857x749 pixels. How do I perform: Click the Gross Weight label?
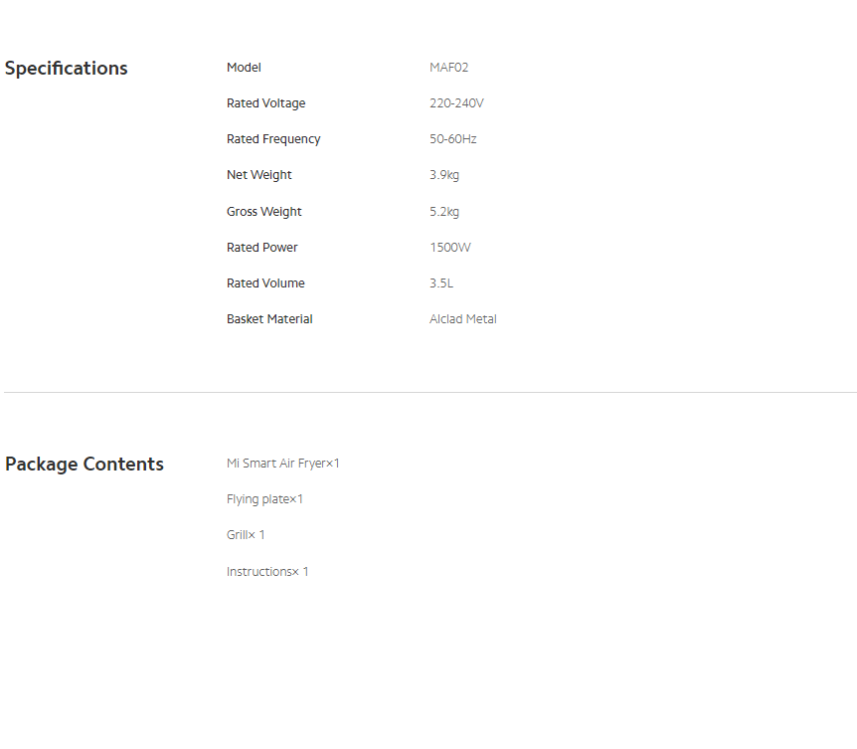[x=263, y=212]
